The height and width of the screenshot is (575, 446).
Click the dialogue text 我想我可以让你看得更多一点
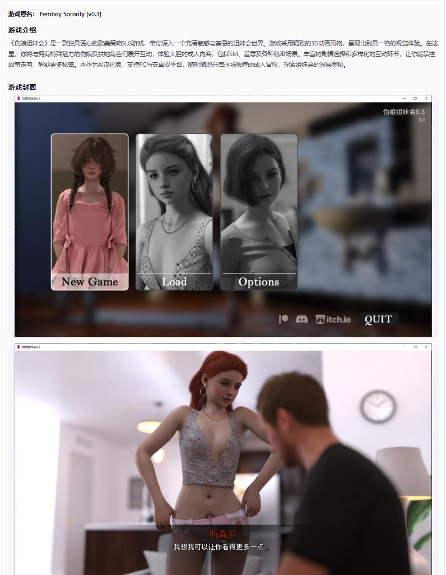pyautogui.click(x=221, y=547)
